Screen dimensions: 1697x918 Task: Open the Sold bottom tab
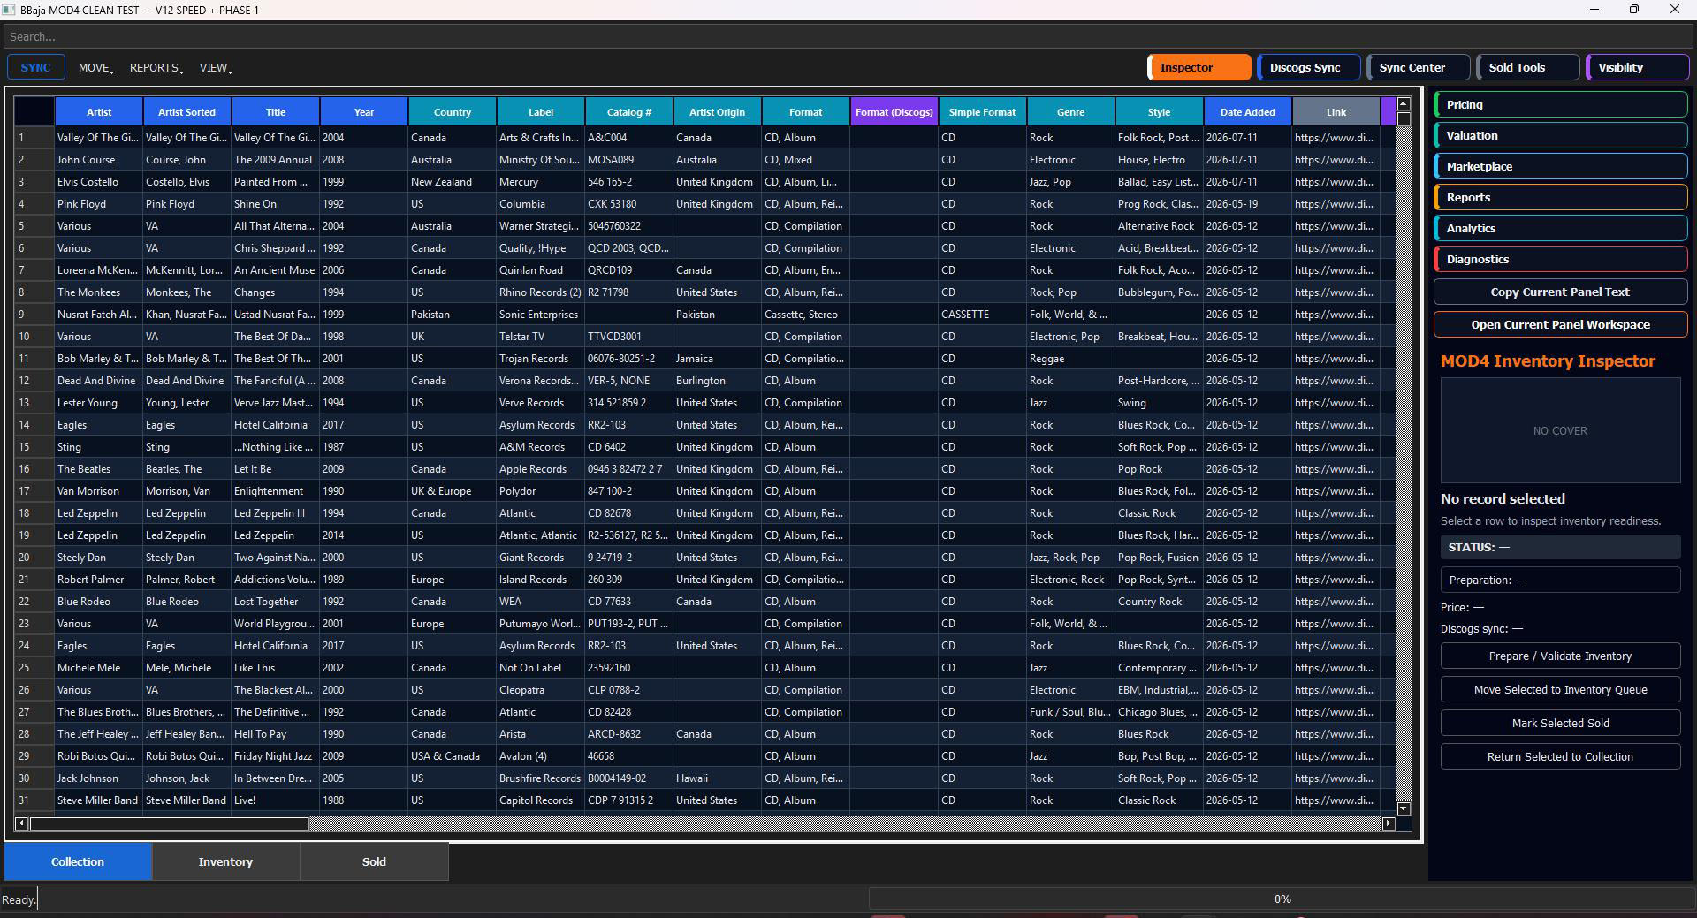point(374,861)
